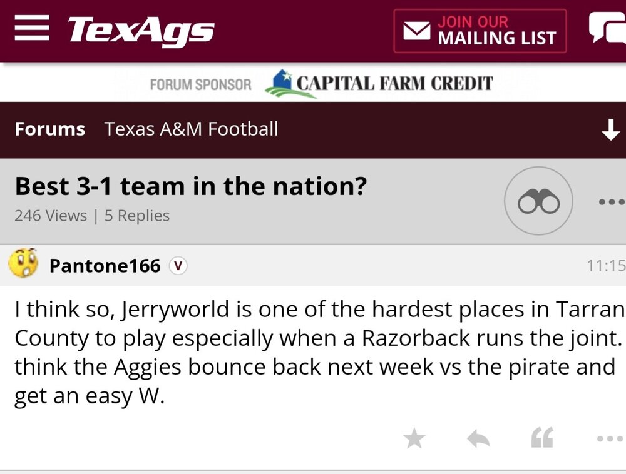Quote the Pantone166 post
This screenshot has height=474, width=626.
click(x=542, y=439)
